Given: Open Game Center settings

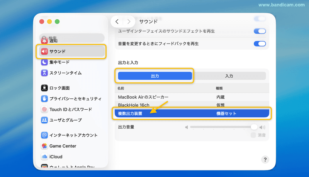Looking at the screenshot, I should (x=59, y=146).
